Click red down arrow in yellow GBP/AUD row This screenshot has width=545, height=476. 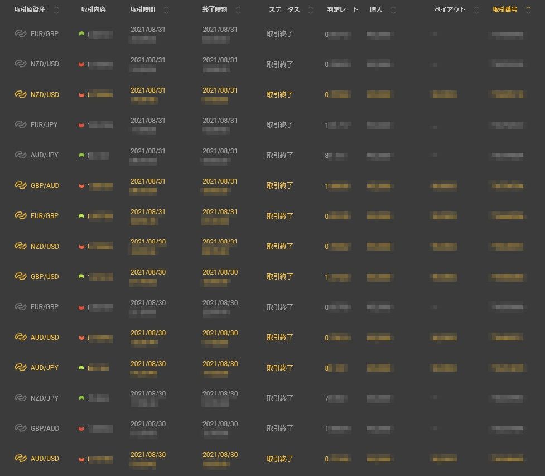pos(81,186)
